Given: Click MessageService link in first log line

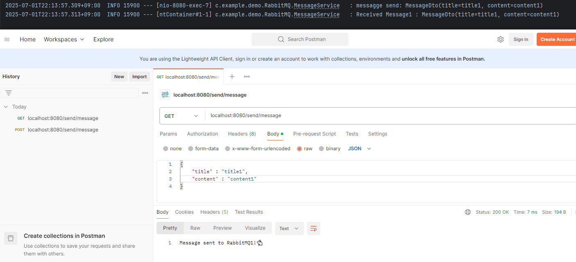Looking at the screenshot, I should pyautogui.click(x=316, y=6).
